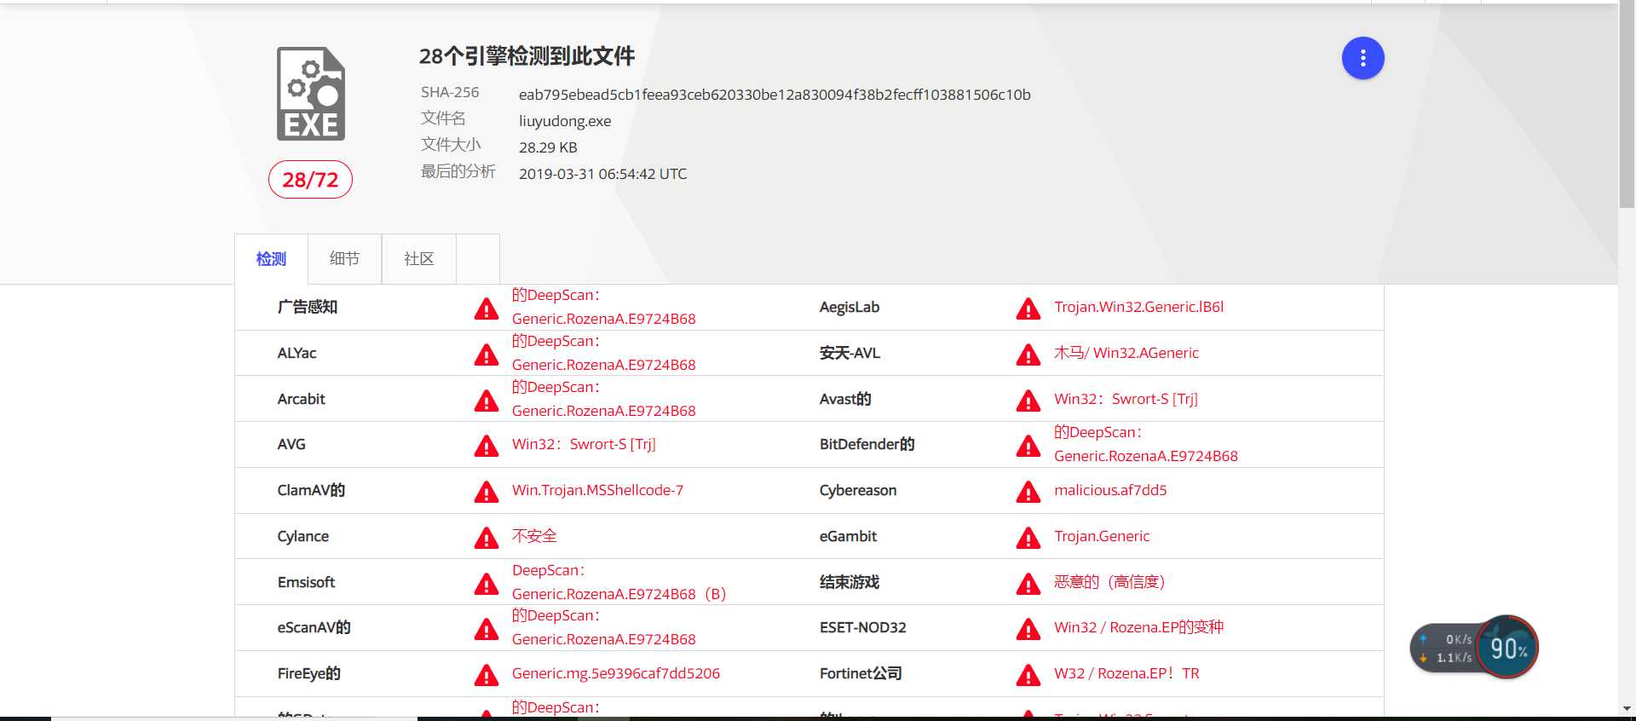Click the warning icon in the 结束游戏 row
The height and width of the screenshot is (721, 1636).
coord(1028,584)
